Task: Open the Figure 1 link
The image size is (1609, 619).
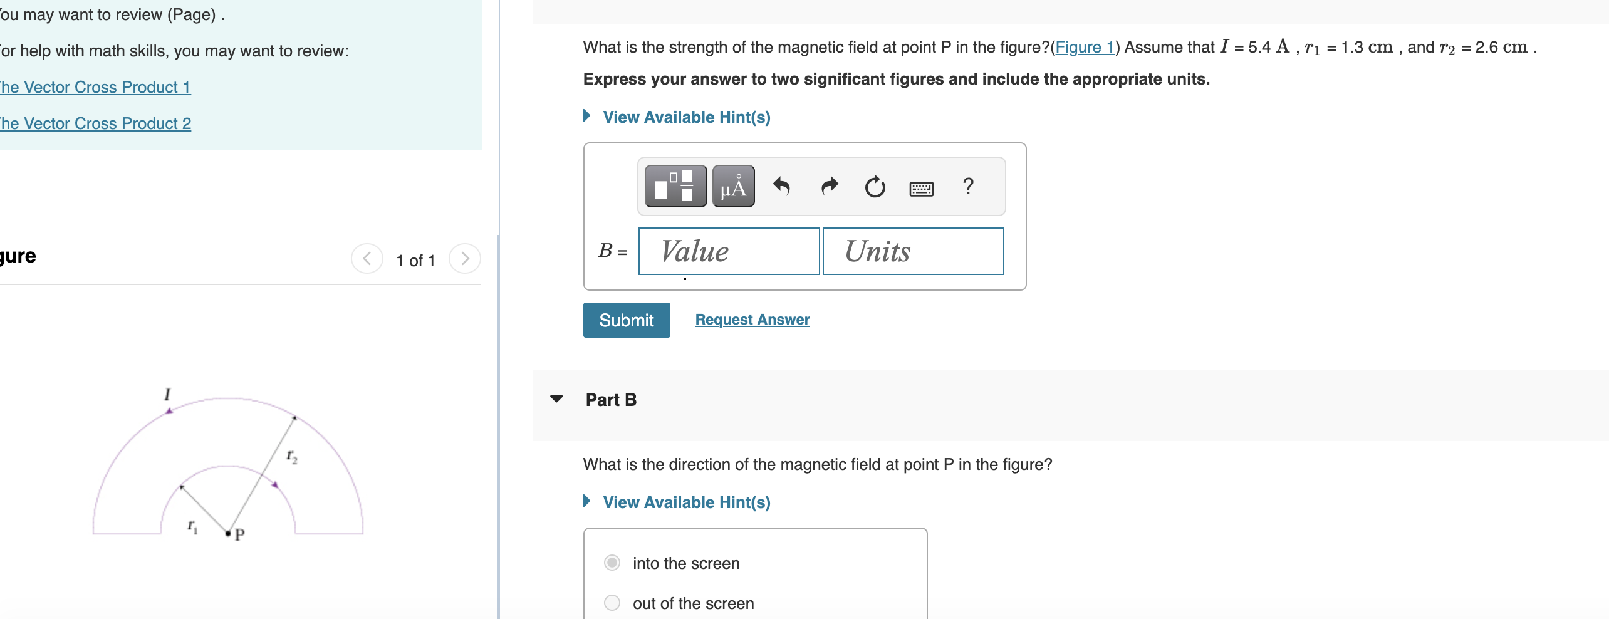Action: [1086, 47]
